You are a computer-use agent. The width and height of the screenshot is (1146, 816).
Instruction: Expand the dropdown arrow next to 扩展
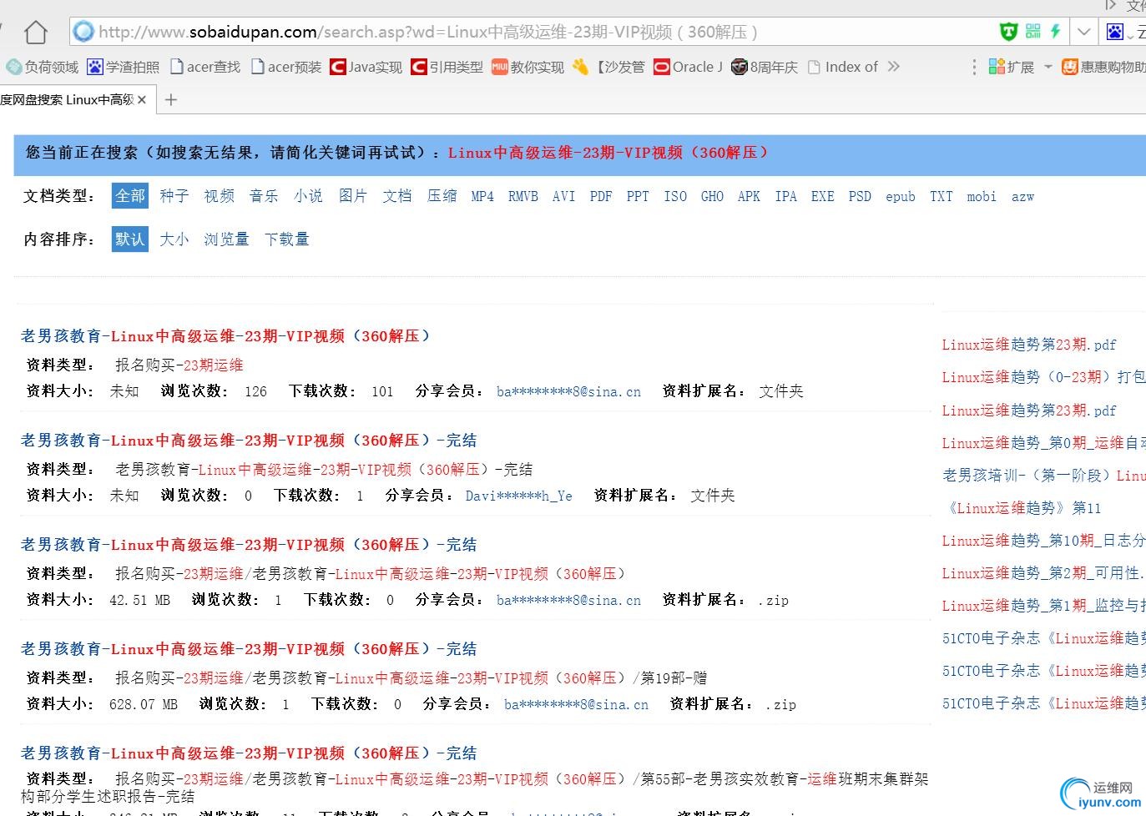[1048, 67]
